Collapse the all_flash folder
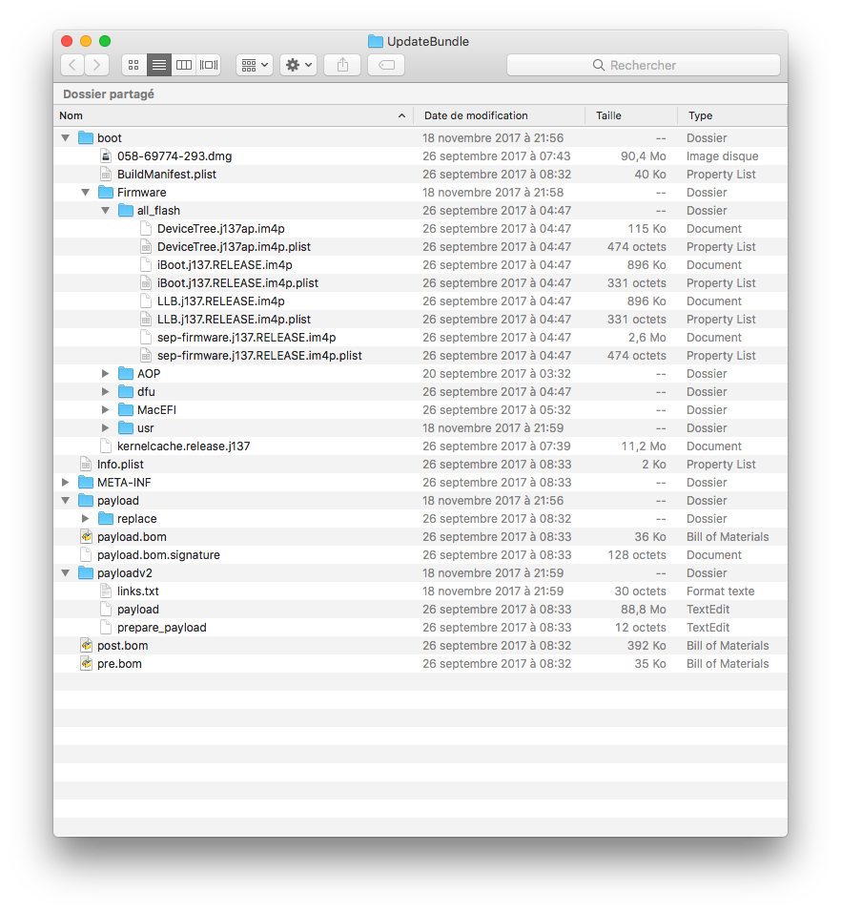The image size is (841, 913). tap(106, 211)
